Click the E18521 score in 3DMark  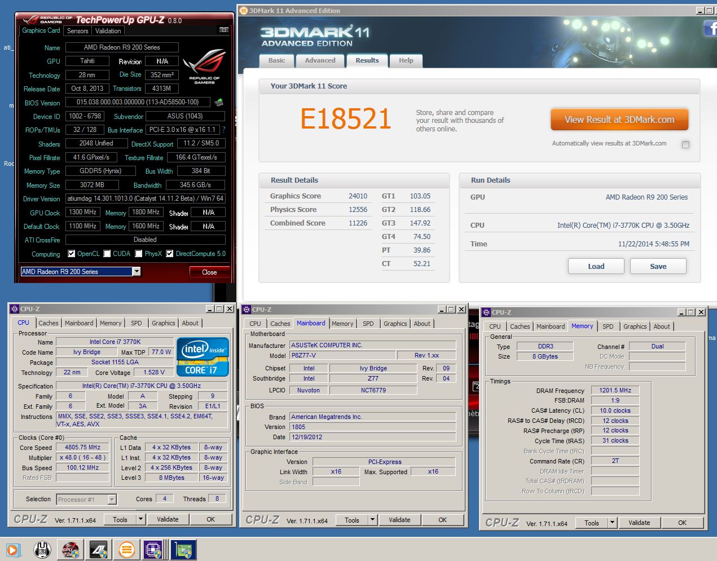click(x=345, y=119)
